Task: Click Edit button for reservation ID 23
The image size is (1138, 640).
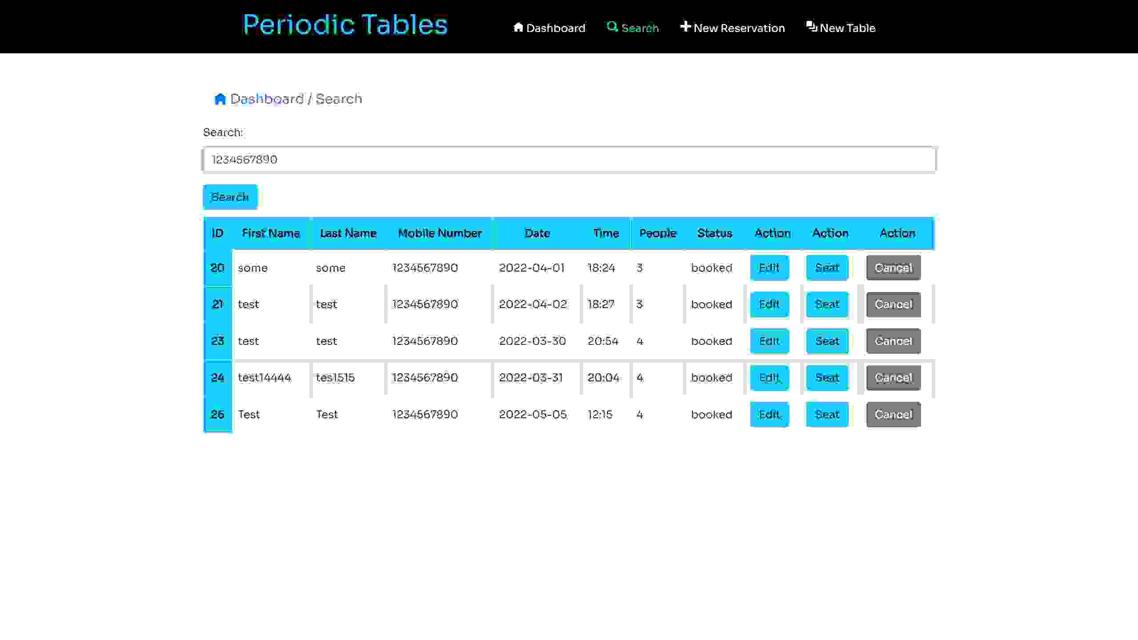Action: pyautogui.click(x=769, y=341)
